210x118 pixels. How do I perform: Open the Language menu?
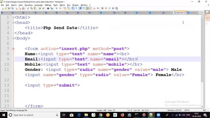coord(39,5)
